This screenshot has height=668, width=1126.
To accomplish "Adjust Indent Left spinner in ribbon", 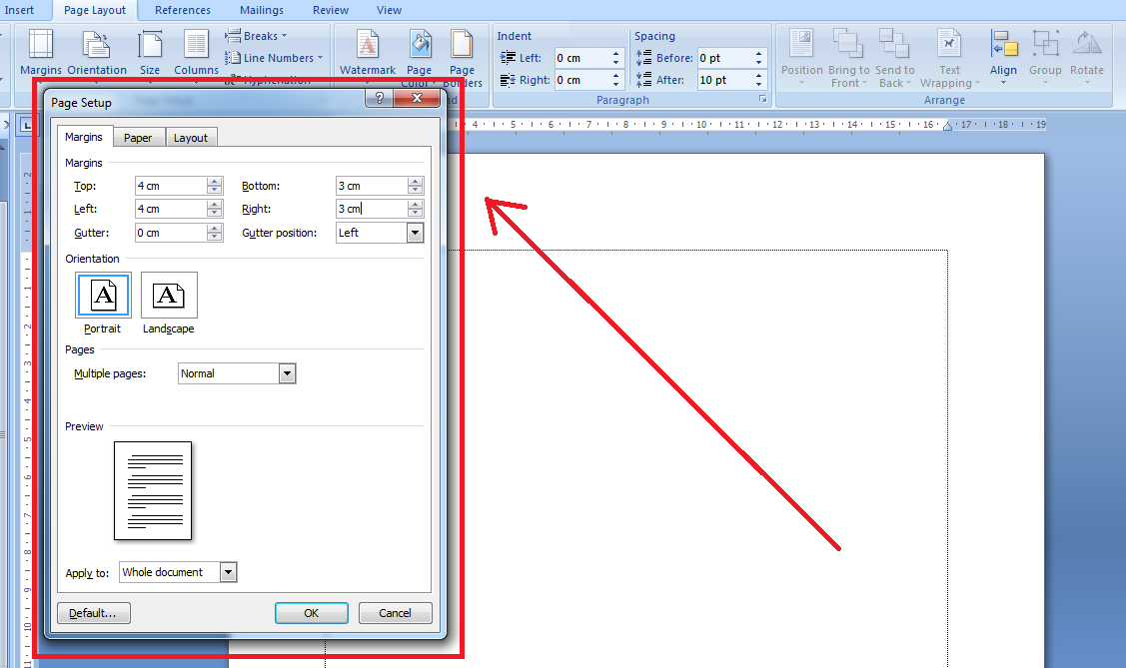I will click(x=615, y=58).
